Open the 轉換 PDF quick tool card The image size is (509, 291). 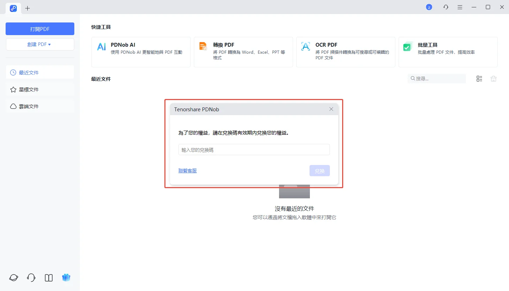click(x=243, y=52)
